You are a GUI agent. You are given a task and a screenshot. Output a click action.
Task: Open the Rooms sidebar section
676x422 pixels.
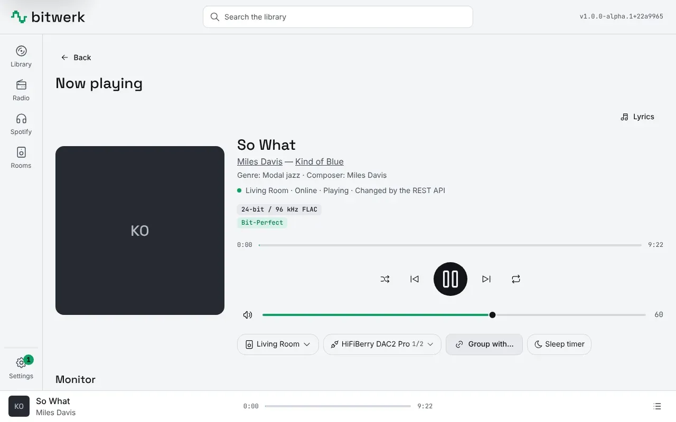point(21,158)
